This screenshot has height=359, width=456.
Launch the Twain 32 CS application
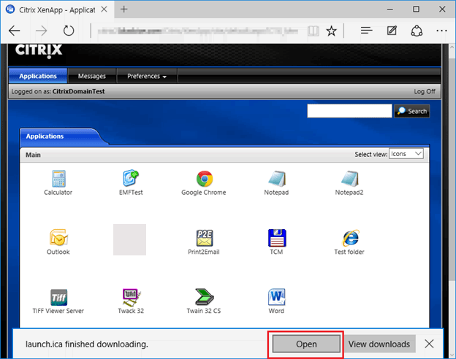pos(204,301)
